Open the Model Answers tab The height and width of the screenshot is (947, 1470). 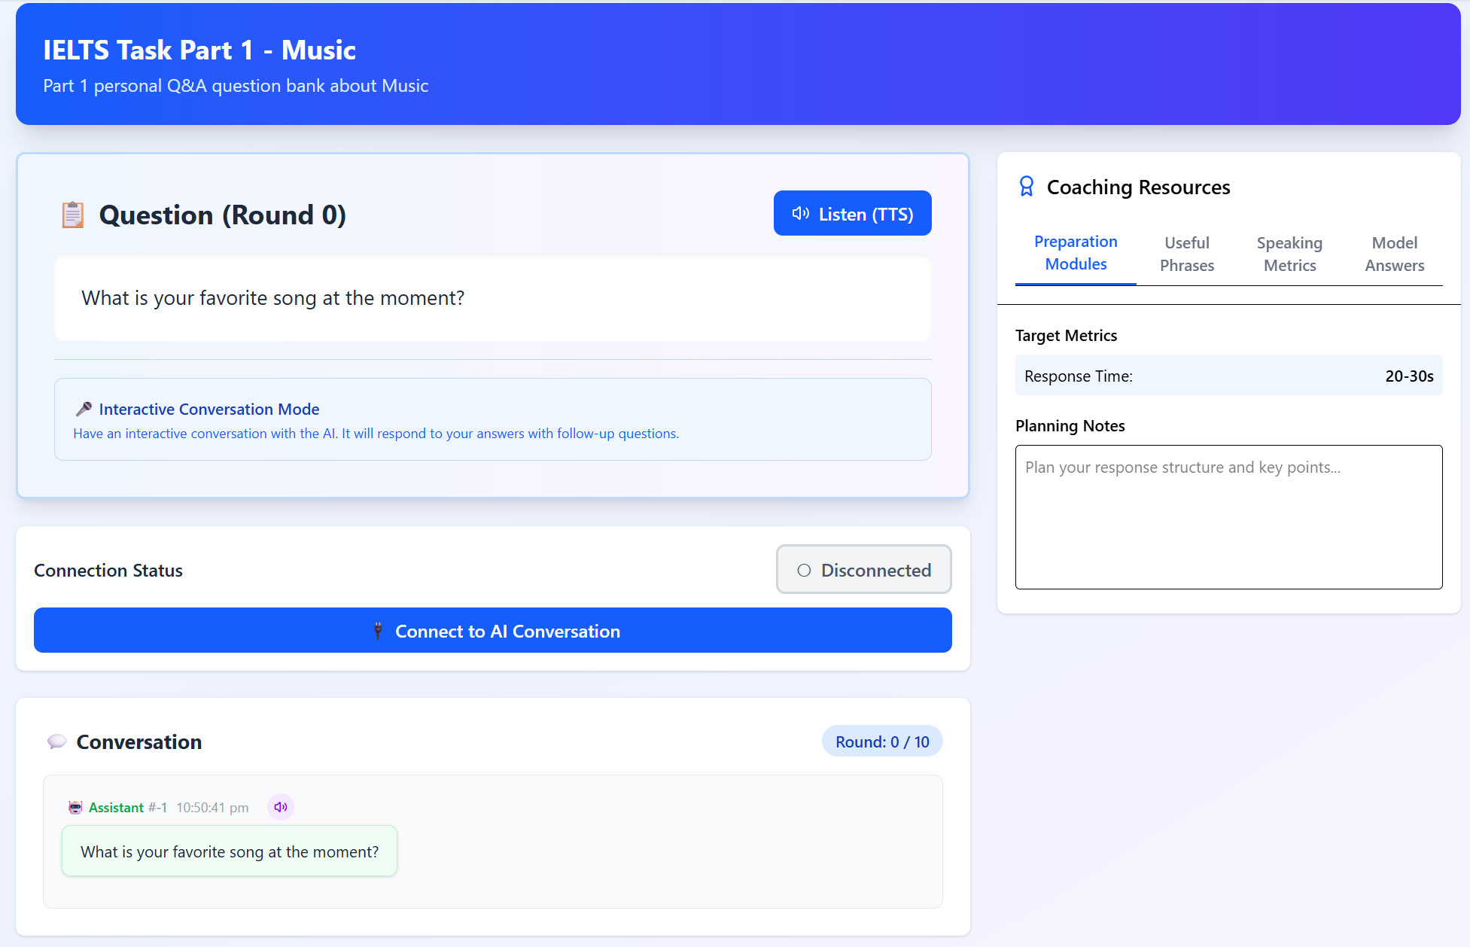point(1394,254)
